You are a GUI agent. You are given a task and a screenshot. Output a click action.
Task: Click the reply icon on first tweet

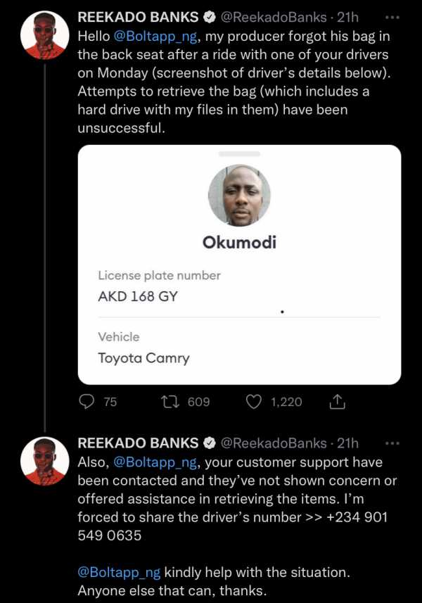pos(87,402)
